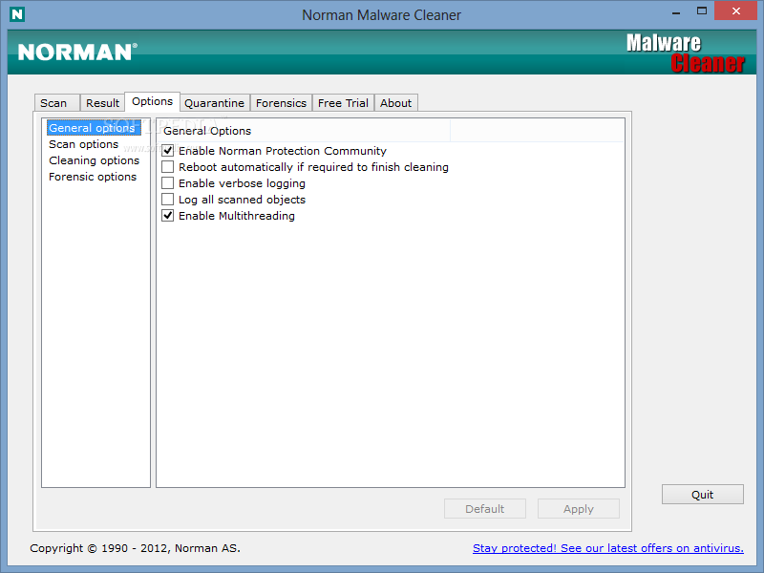Uncheck Enable Multithreading checkbox
The width and height of the screenshot is (764, 573).
tap(168, 216)
